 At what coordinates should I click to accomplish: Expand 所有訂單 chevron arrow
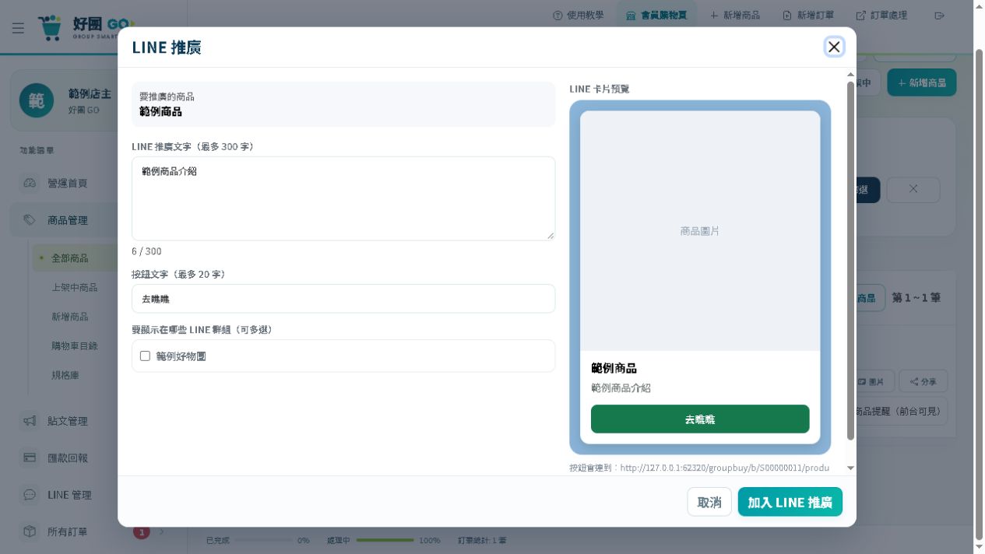tap(162, 532)
